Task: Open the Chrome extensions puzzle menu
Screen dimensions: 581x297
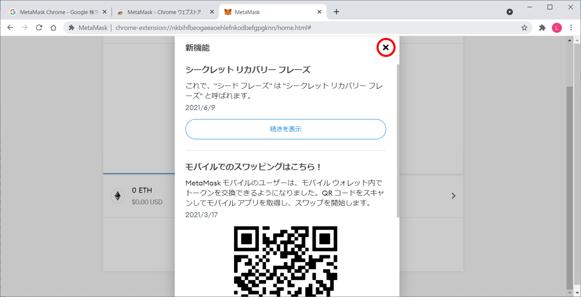Action: tap(542, 28)
